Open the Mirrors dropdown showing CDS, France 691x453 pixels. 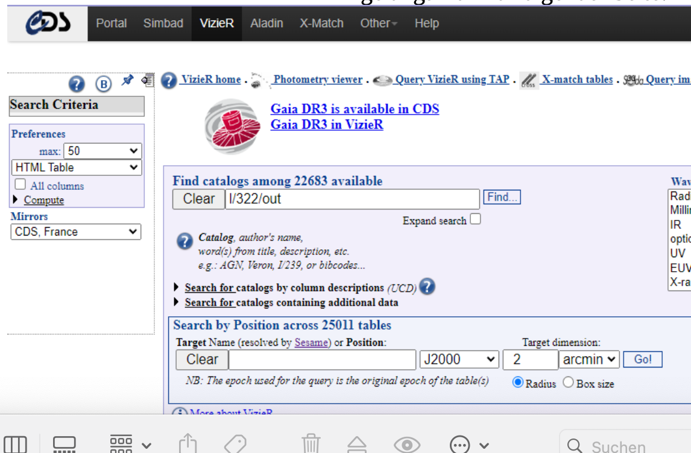pos(76,231)
